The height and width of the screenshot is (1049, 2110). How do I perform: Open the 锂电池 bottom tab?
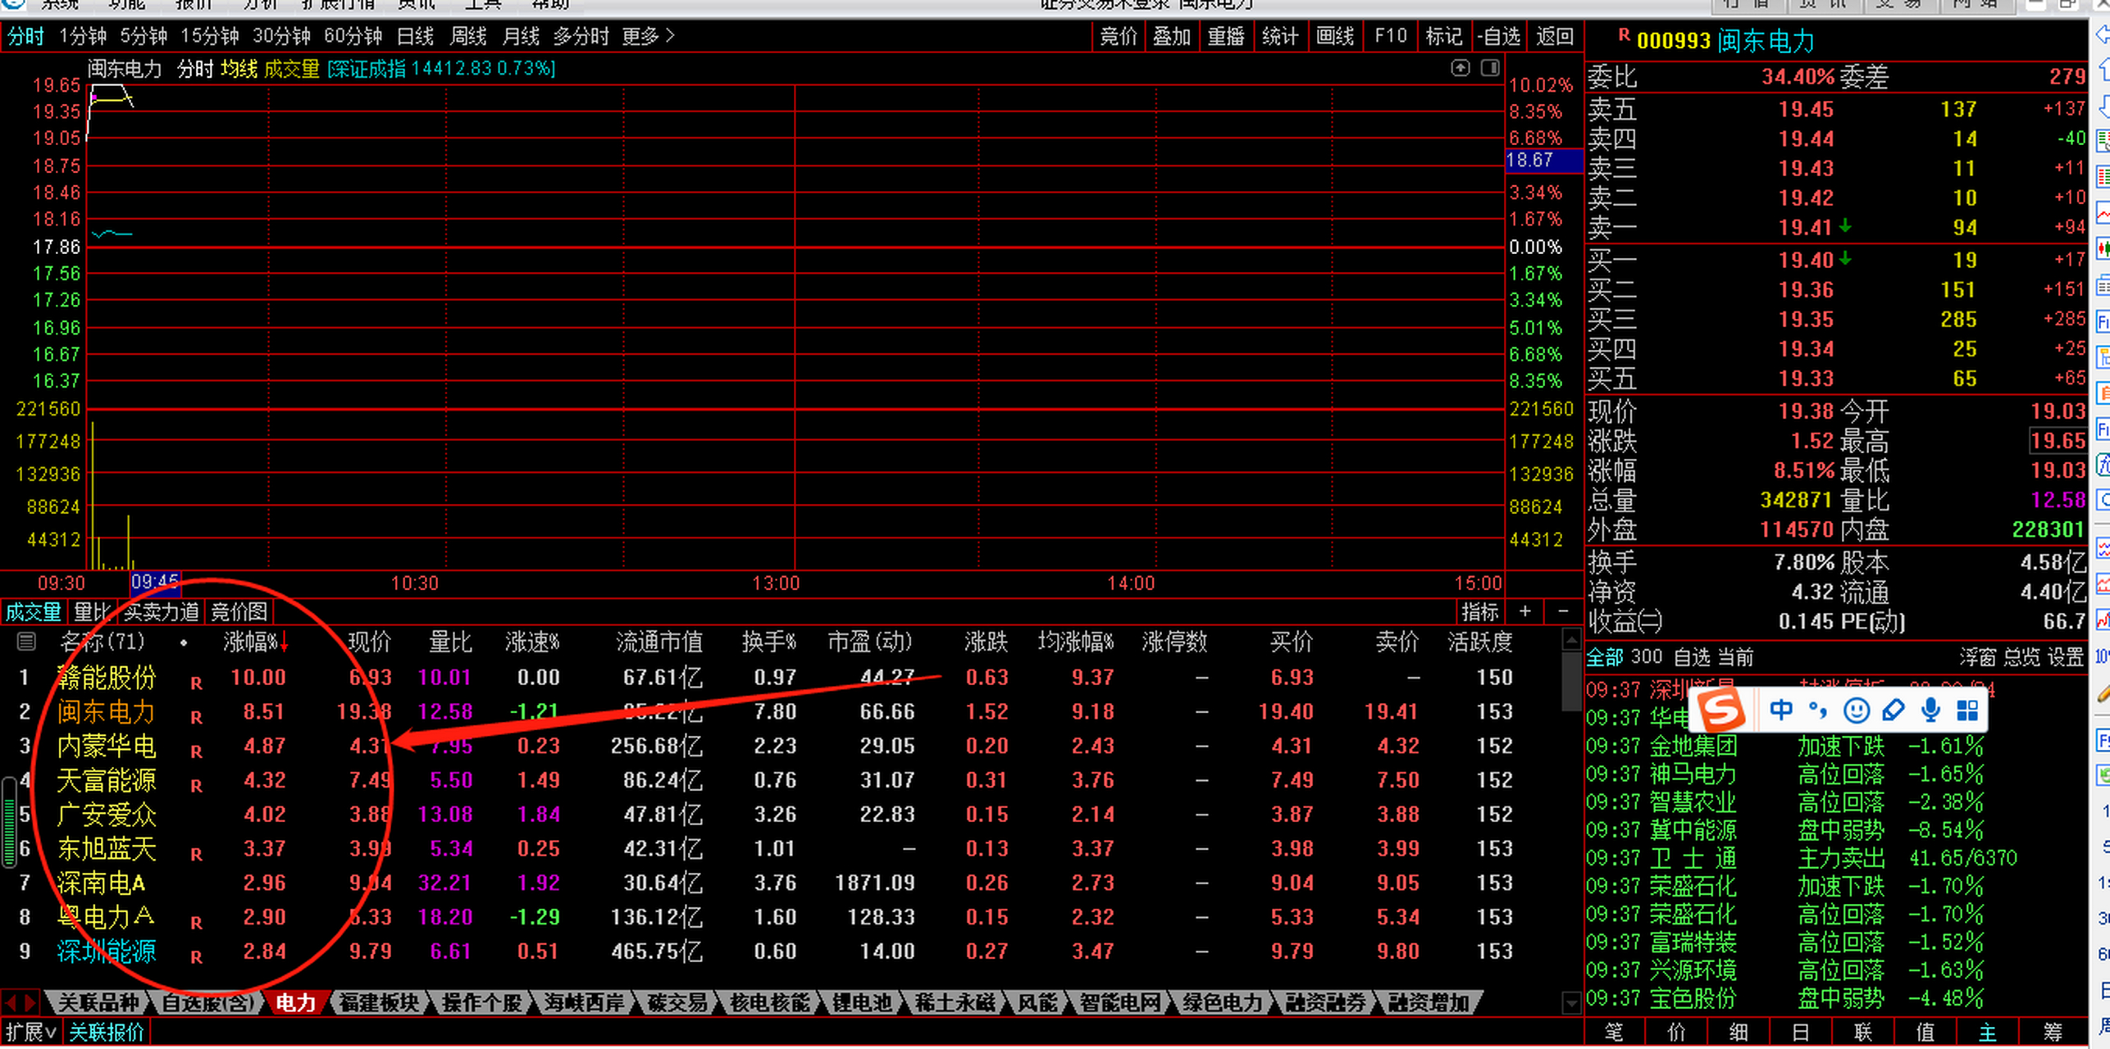coord(862,1002)
